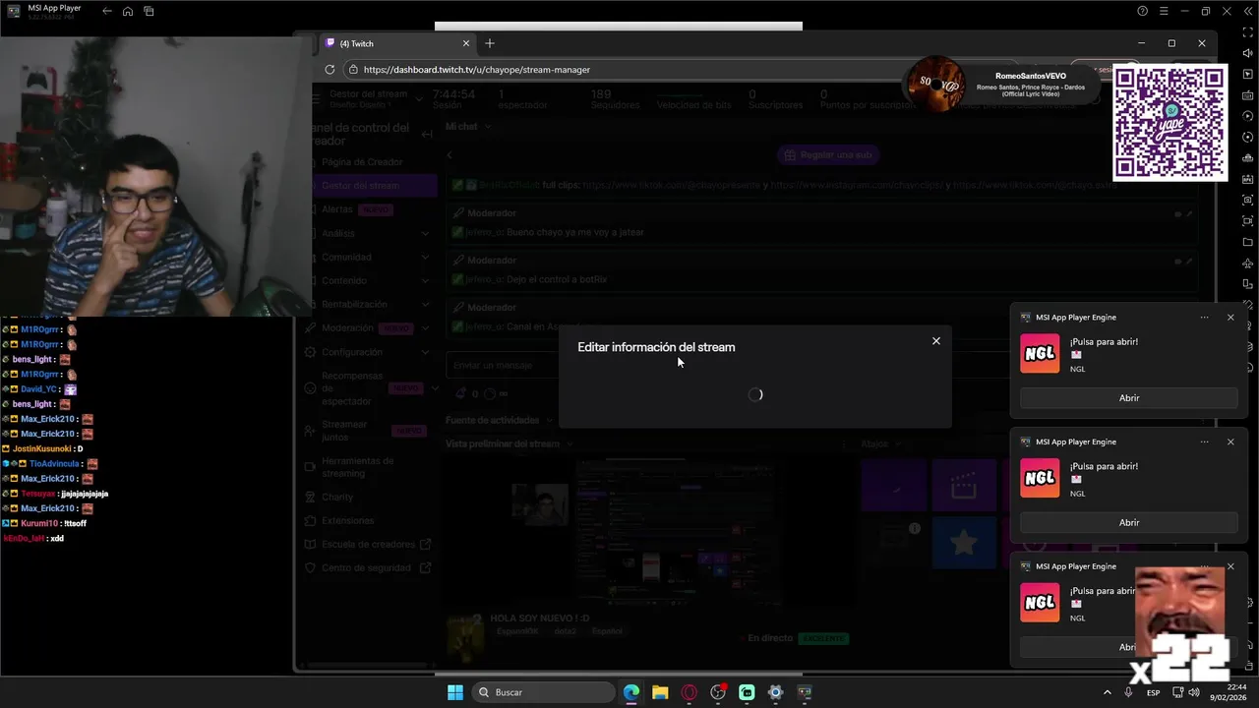Click MSI App Player back arrow
Screen dimensions: 1259x708
coord(107,11)
